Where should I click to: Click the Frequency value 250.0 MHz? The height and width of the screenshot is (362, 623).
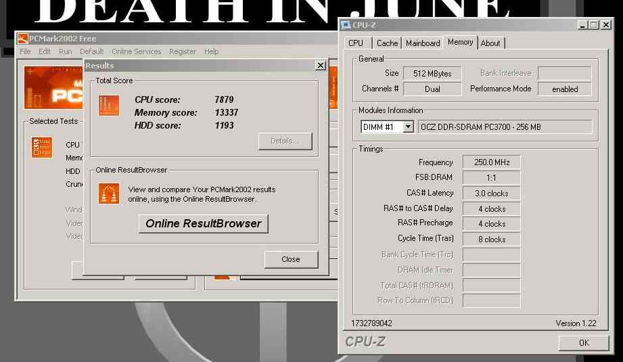tap(492, 162)
